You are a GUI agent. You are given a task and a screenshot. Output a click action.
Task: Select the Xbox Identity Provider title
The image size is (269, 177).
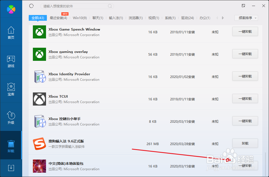point(69,74)
